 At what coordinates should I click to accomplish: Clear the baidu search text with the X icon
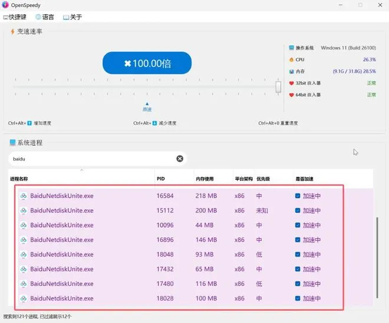click(x=180, y=158)
